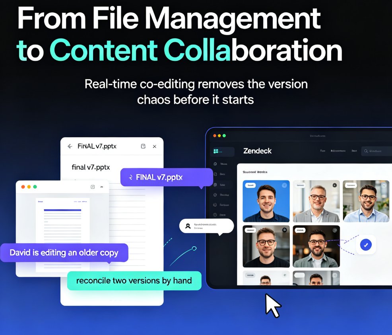Open portrait of bearded man in green jacket
392x335 pixels.
pos(316,246)
